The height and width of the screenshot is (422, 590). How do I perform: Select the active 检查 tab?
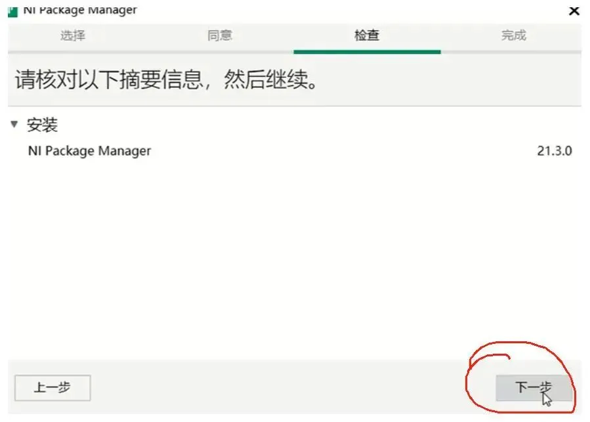(x=367, y=35)
